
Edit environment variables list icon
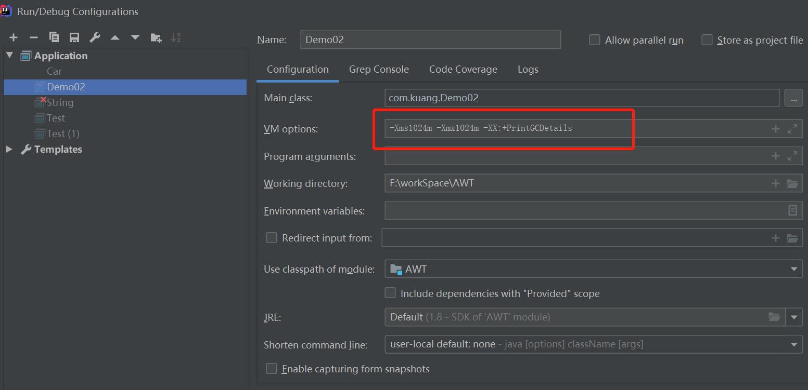[x=792, y=210]
